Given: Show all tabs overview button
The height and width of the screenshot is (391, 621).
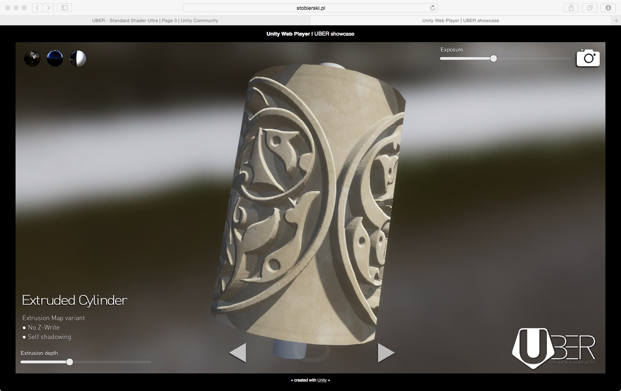Looking at the screenshot, I should pyautogui.click(x=590, y=8).
